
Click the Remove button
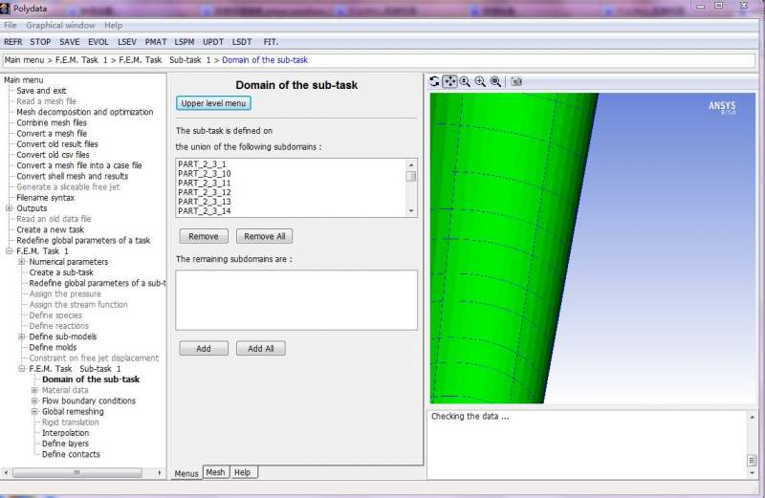204,236
